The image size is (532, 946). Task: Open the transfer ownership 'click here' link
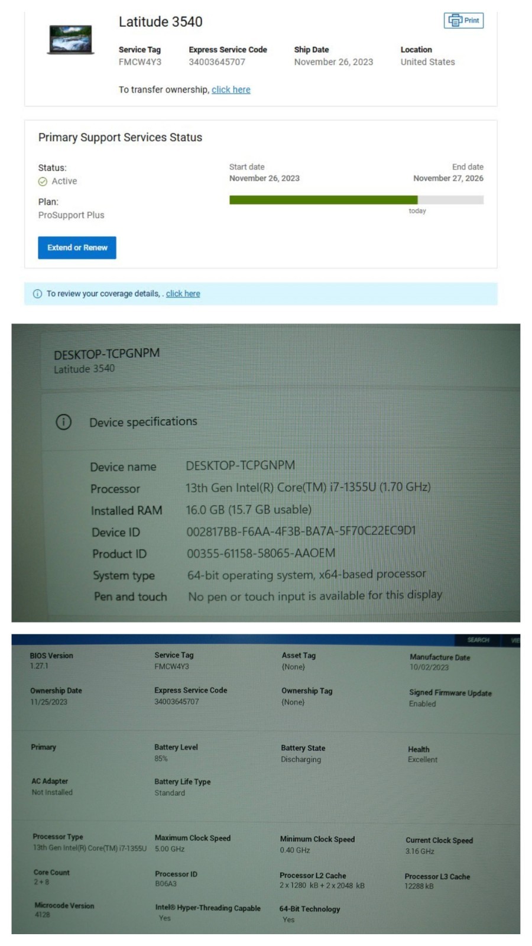pyautogui.click(x=231, y=89)
